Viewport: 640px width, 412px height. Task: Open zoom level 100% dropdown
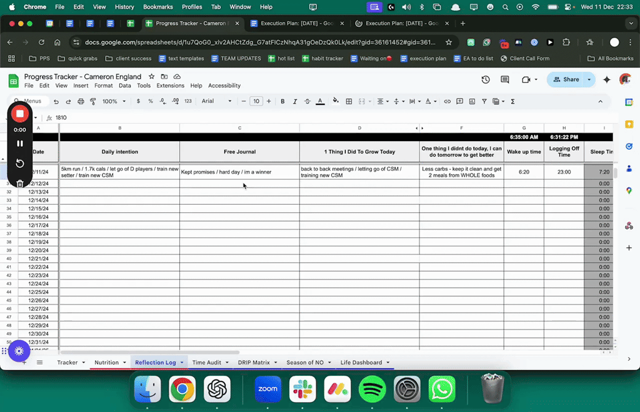[114, 102]
